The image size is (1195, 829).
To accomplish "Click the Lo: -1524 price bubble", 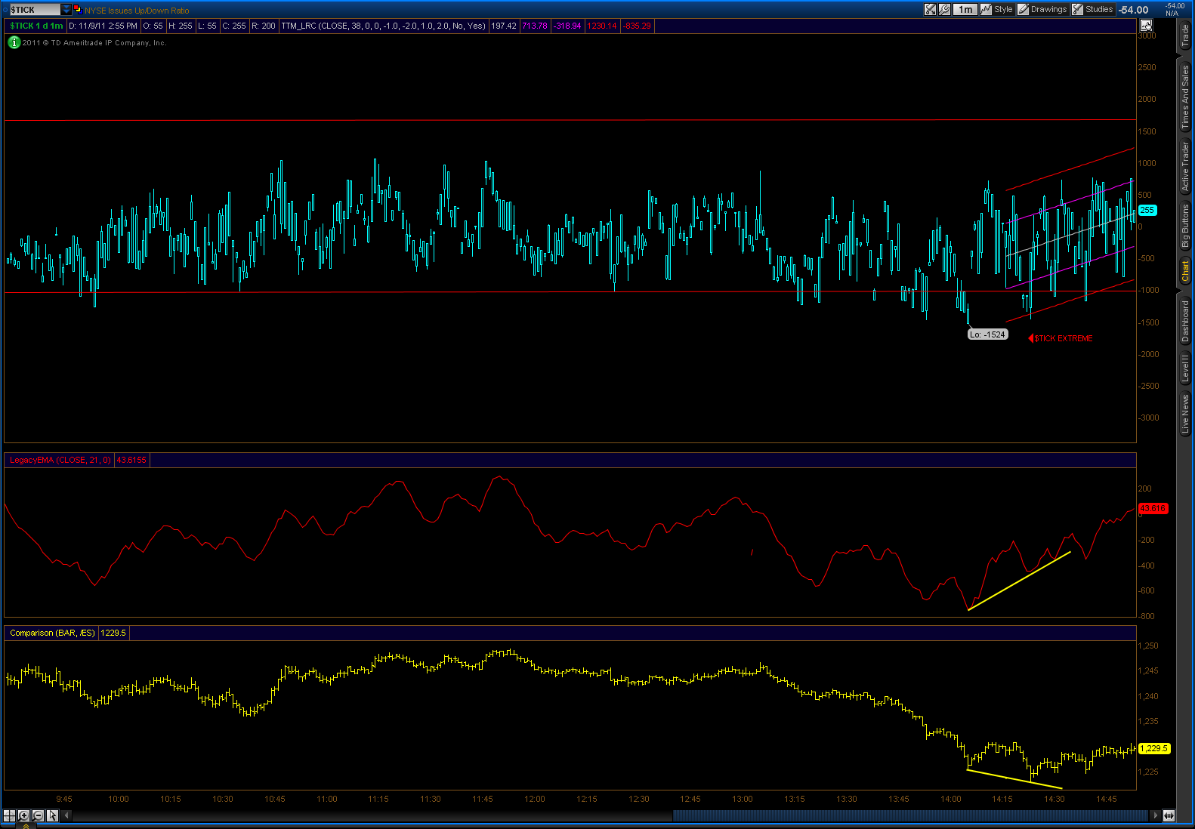I will click(988, 334).
